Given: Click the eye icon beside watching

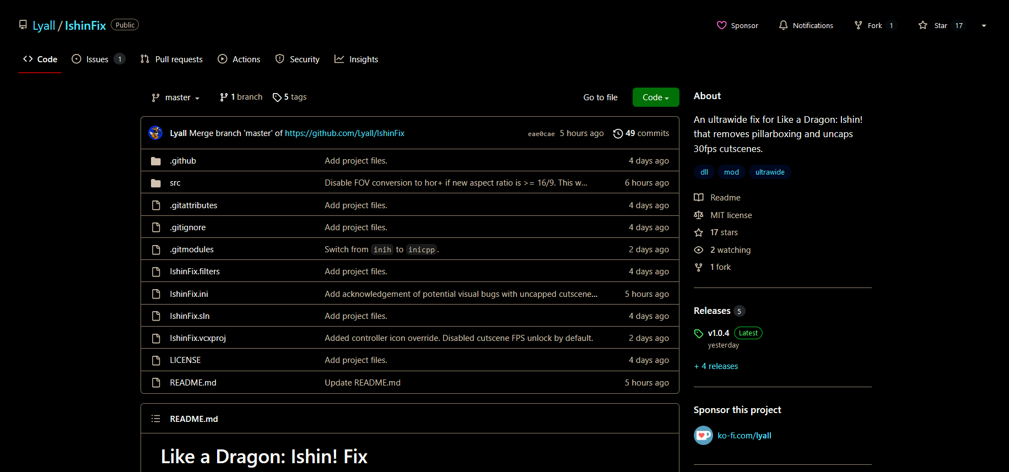Looking at the screenshot, I should tap(699, 250).
